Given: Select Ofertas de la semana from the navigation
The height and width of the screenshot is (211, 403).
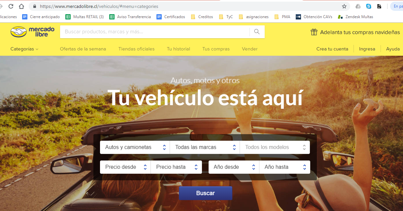Looking at the screenshot, I should tap(83, 48).
